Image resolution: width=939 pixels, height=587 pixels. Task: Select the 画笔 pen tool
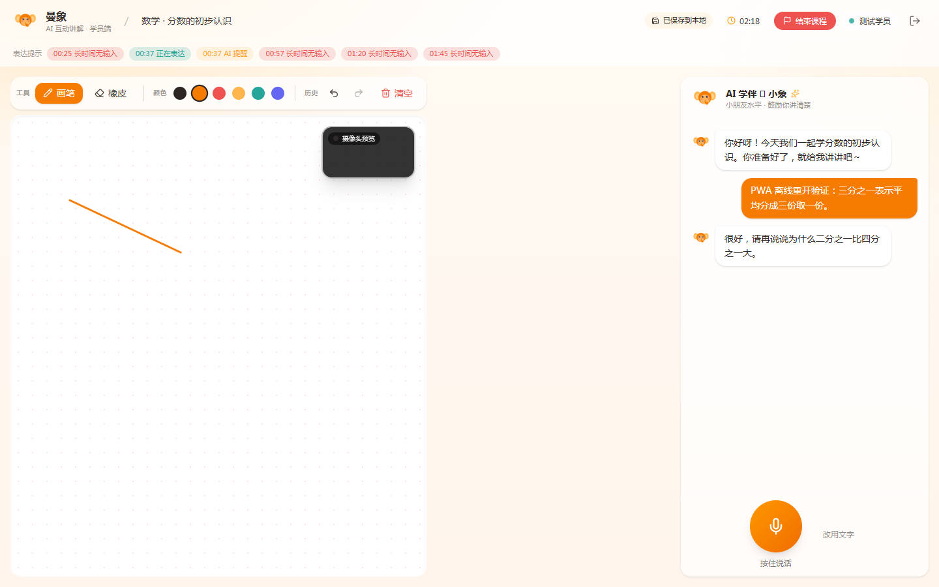pyautogui.click(x=59, y=93)
